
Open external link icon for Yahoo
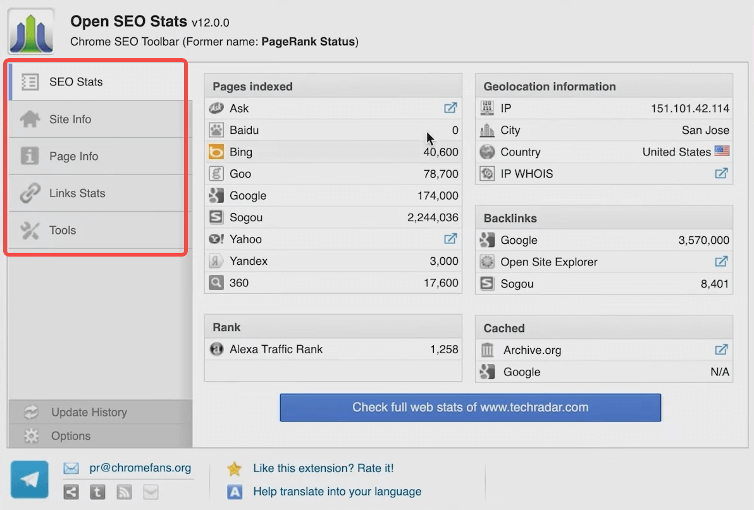click(x=450, y=239)
